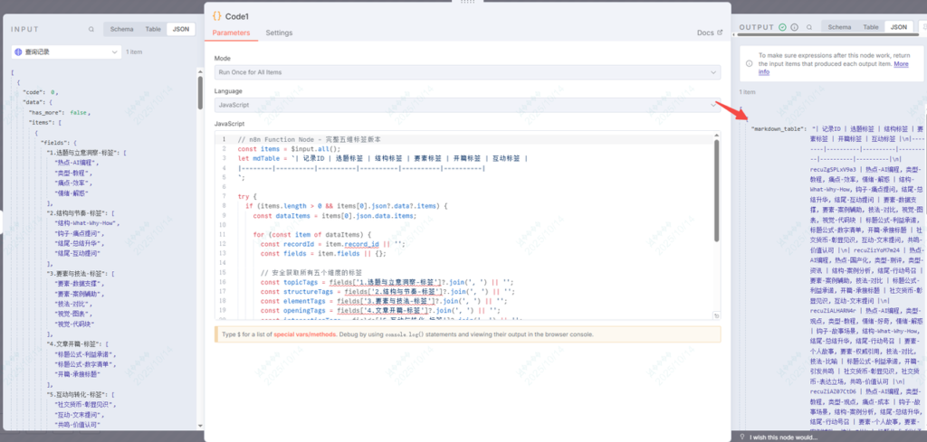
Task: Select the Parameters tab
Action: point(231,33)
